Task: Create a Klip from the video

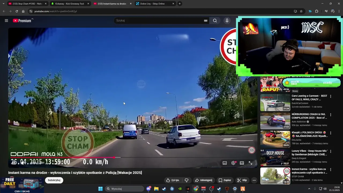Action: (x=242, y=180)
